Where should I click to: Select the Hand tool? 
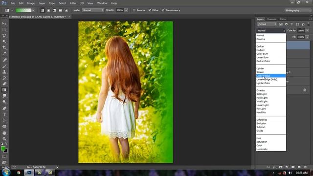tap(4, 133)
